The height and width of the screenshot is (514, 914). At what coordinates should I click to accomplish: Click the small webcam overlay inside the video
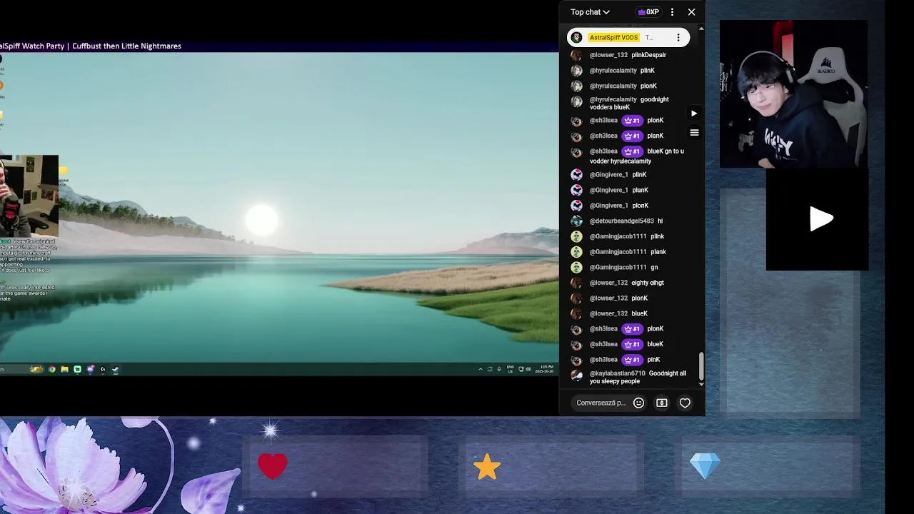click(x=29, y=196)
